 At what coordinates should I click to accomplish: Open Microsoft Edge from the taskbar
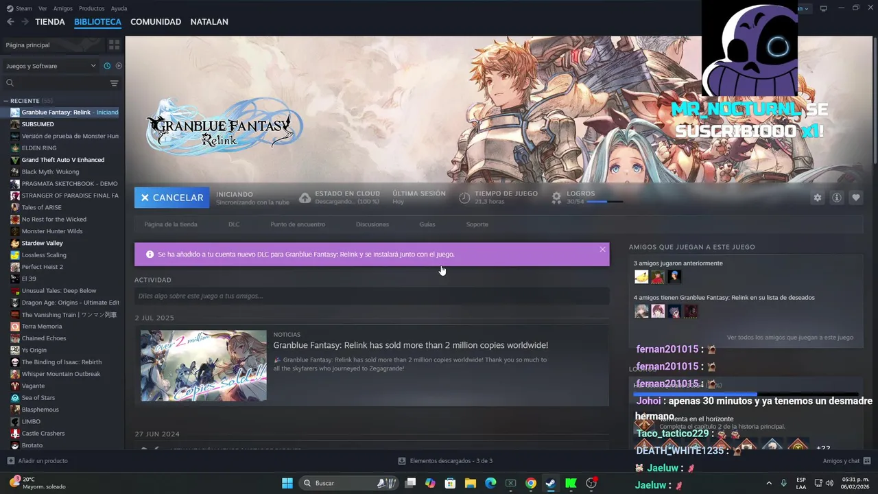[x=490, y=483]
